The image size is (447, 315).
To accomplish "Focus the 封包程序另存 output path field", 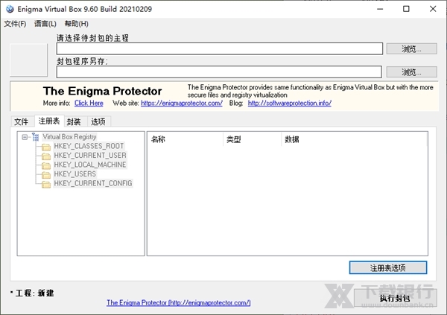I will coord(219,71).
